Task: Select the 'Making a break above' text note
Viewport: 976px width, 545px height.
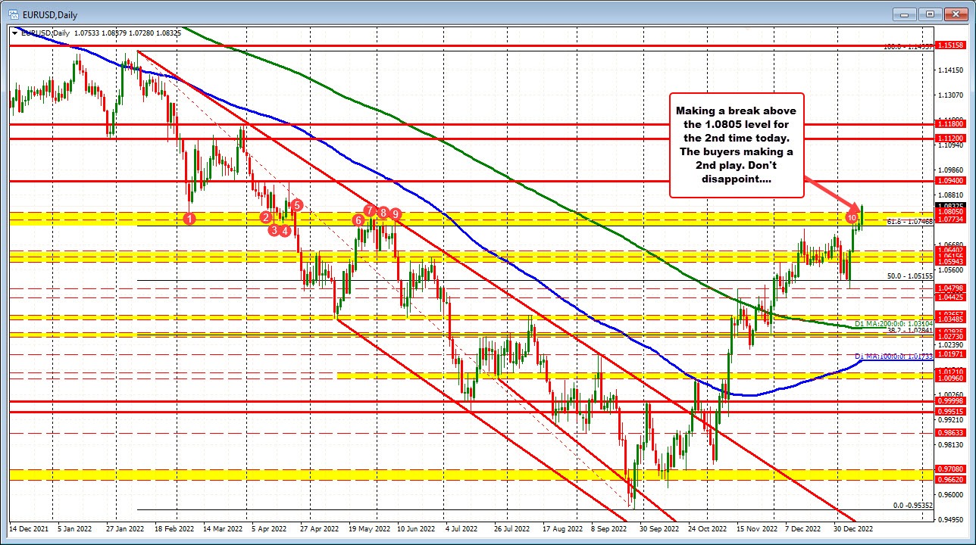Action: coord(737,144)
